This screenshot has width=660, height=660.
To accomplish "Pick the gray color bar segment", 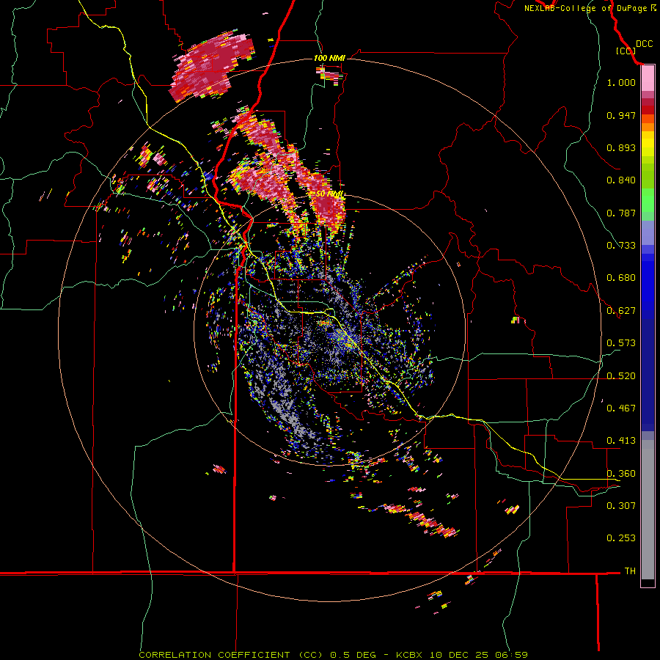I will [x=648, y=510].
